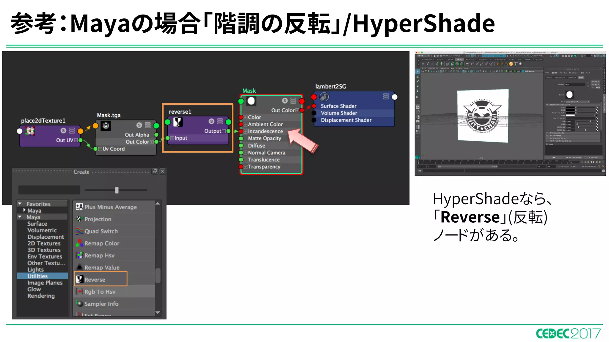Click Displacement Shader port on lambert2SG

tap(314, 120)
